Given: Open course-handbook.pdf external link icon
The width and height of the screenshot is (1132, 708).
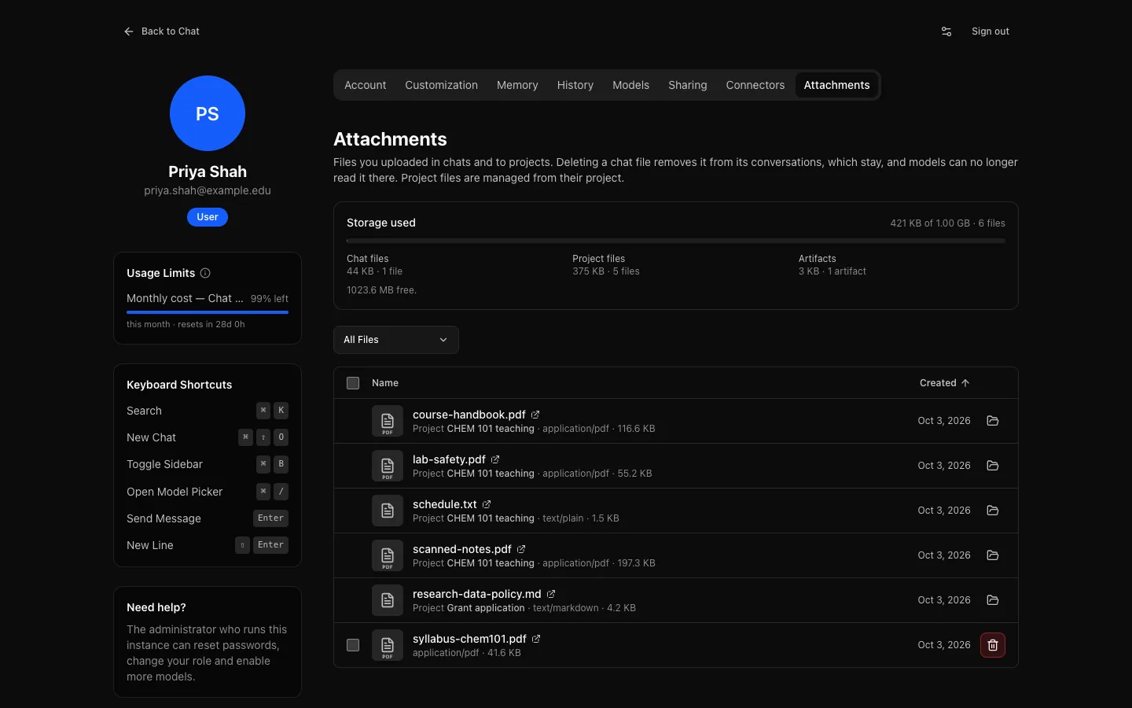Looking at the screenshot, I should [x=535, y=415].
